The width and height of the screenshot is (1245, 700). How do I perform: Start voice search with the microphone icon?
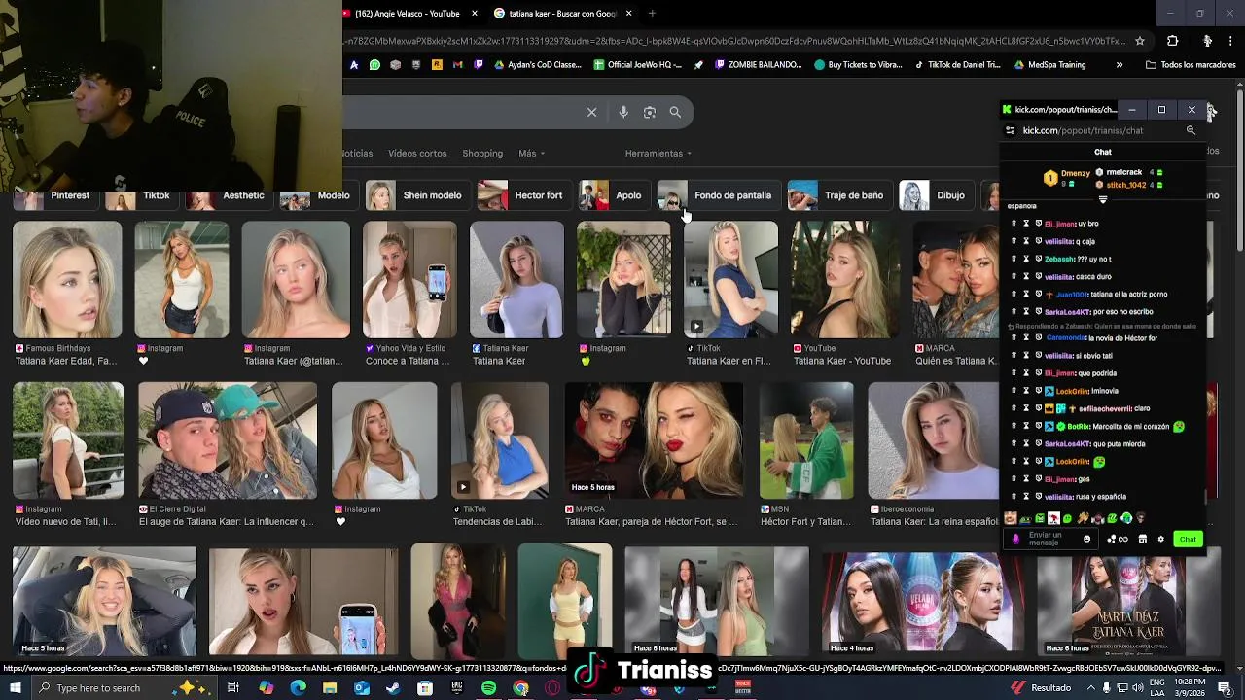point(623,112)
